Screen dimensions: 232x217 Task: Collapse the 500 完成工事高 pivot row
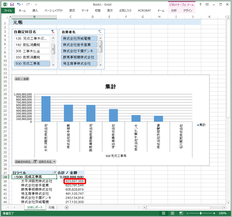tap(14, 177)
